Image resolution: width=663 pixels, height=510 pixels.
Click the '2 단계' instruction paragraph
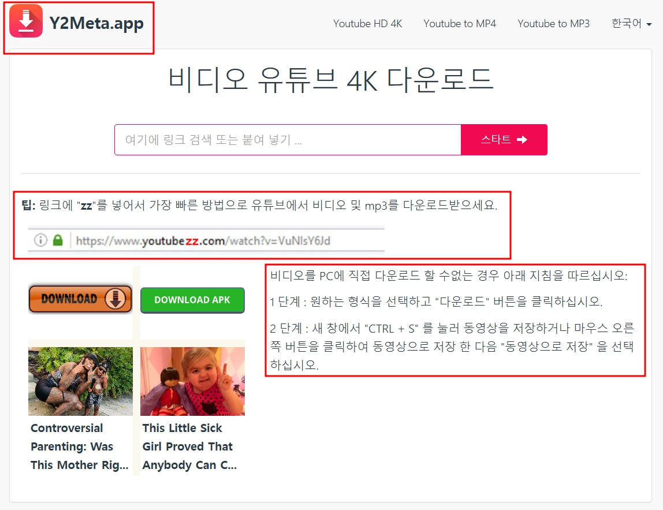pyautogui.click(x=452, y=347)
